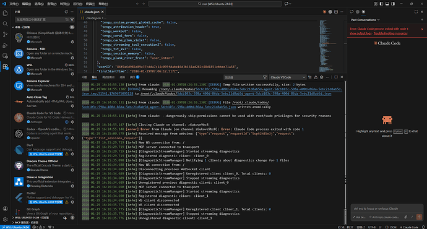427x229 pixels.
Task: Open Customize Layout icon in title bar
Action: tap(376, 4)
